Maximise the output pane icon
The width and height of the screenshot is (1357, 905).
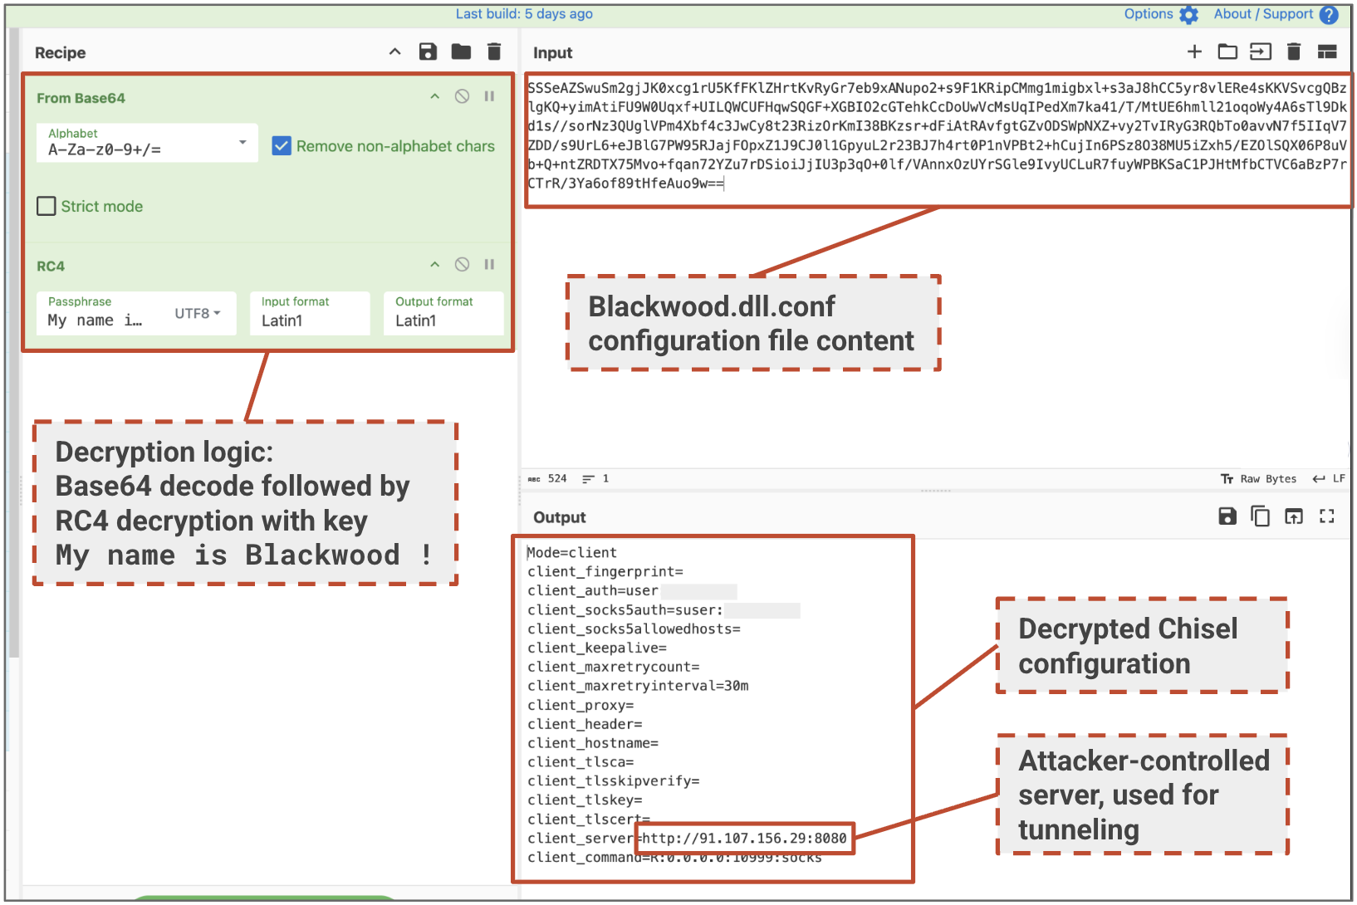click(x=1327, y=516)
